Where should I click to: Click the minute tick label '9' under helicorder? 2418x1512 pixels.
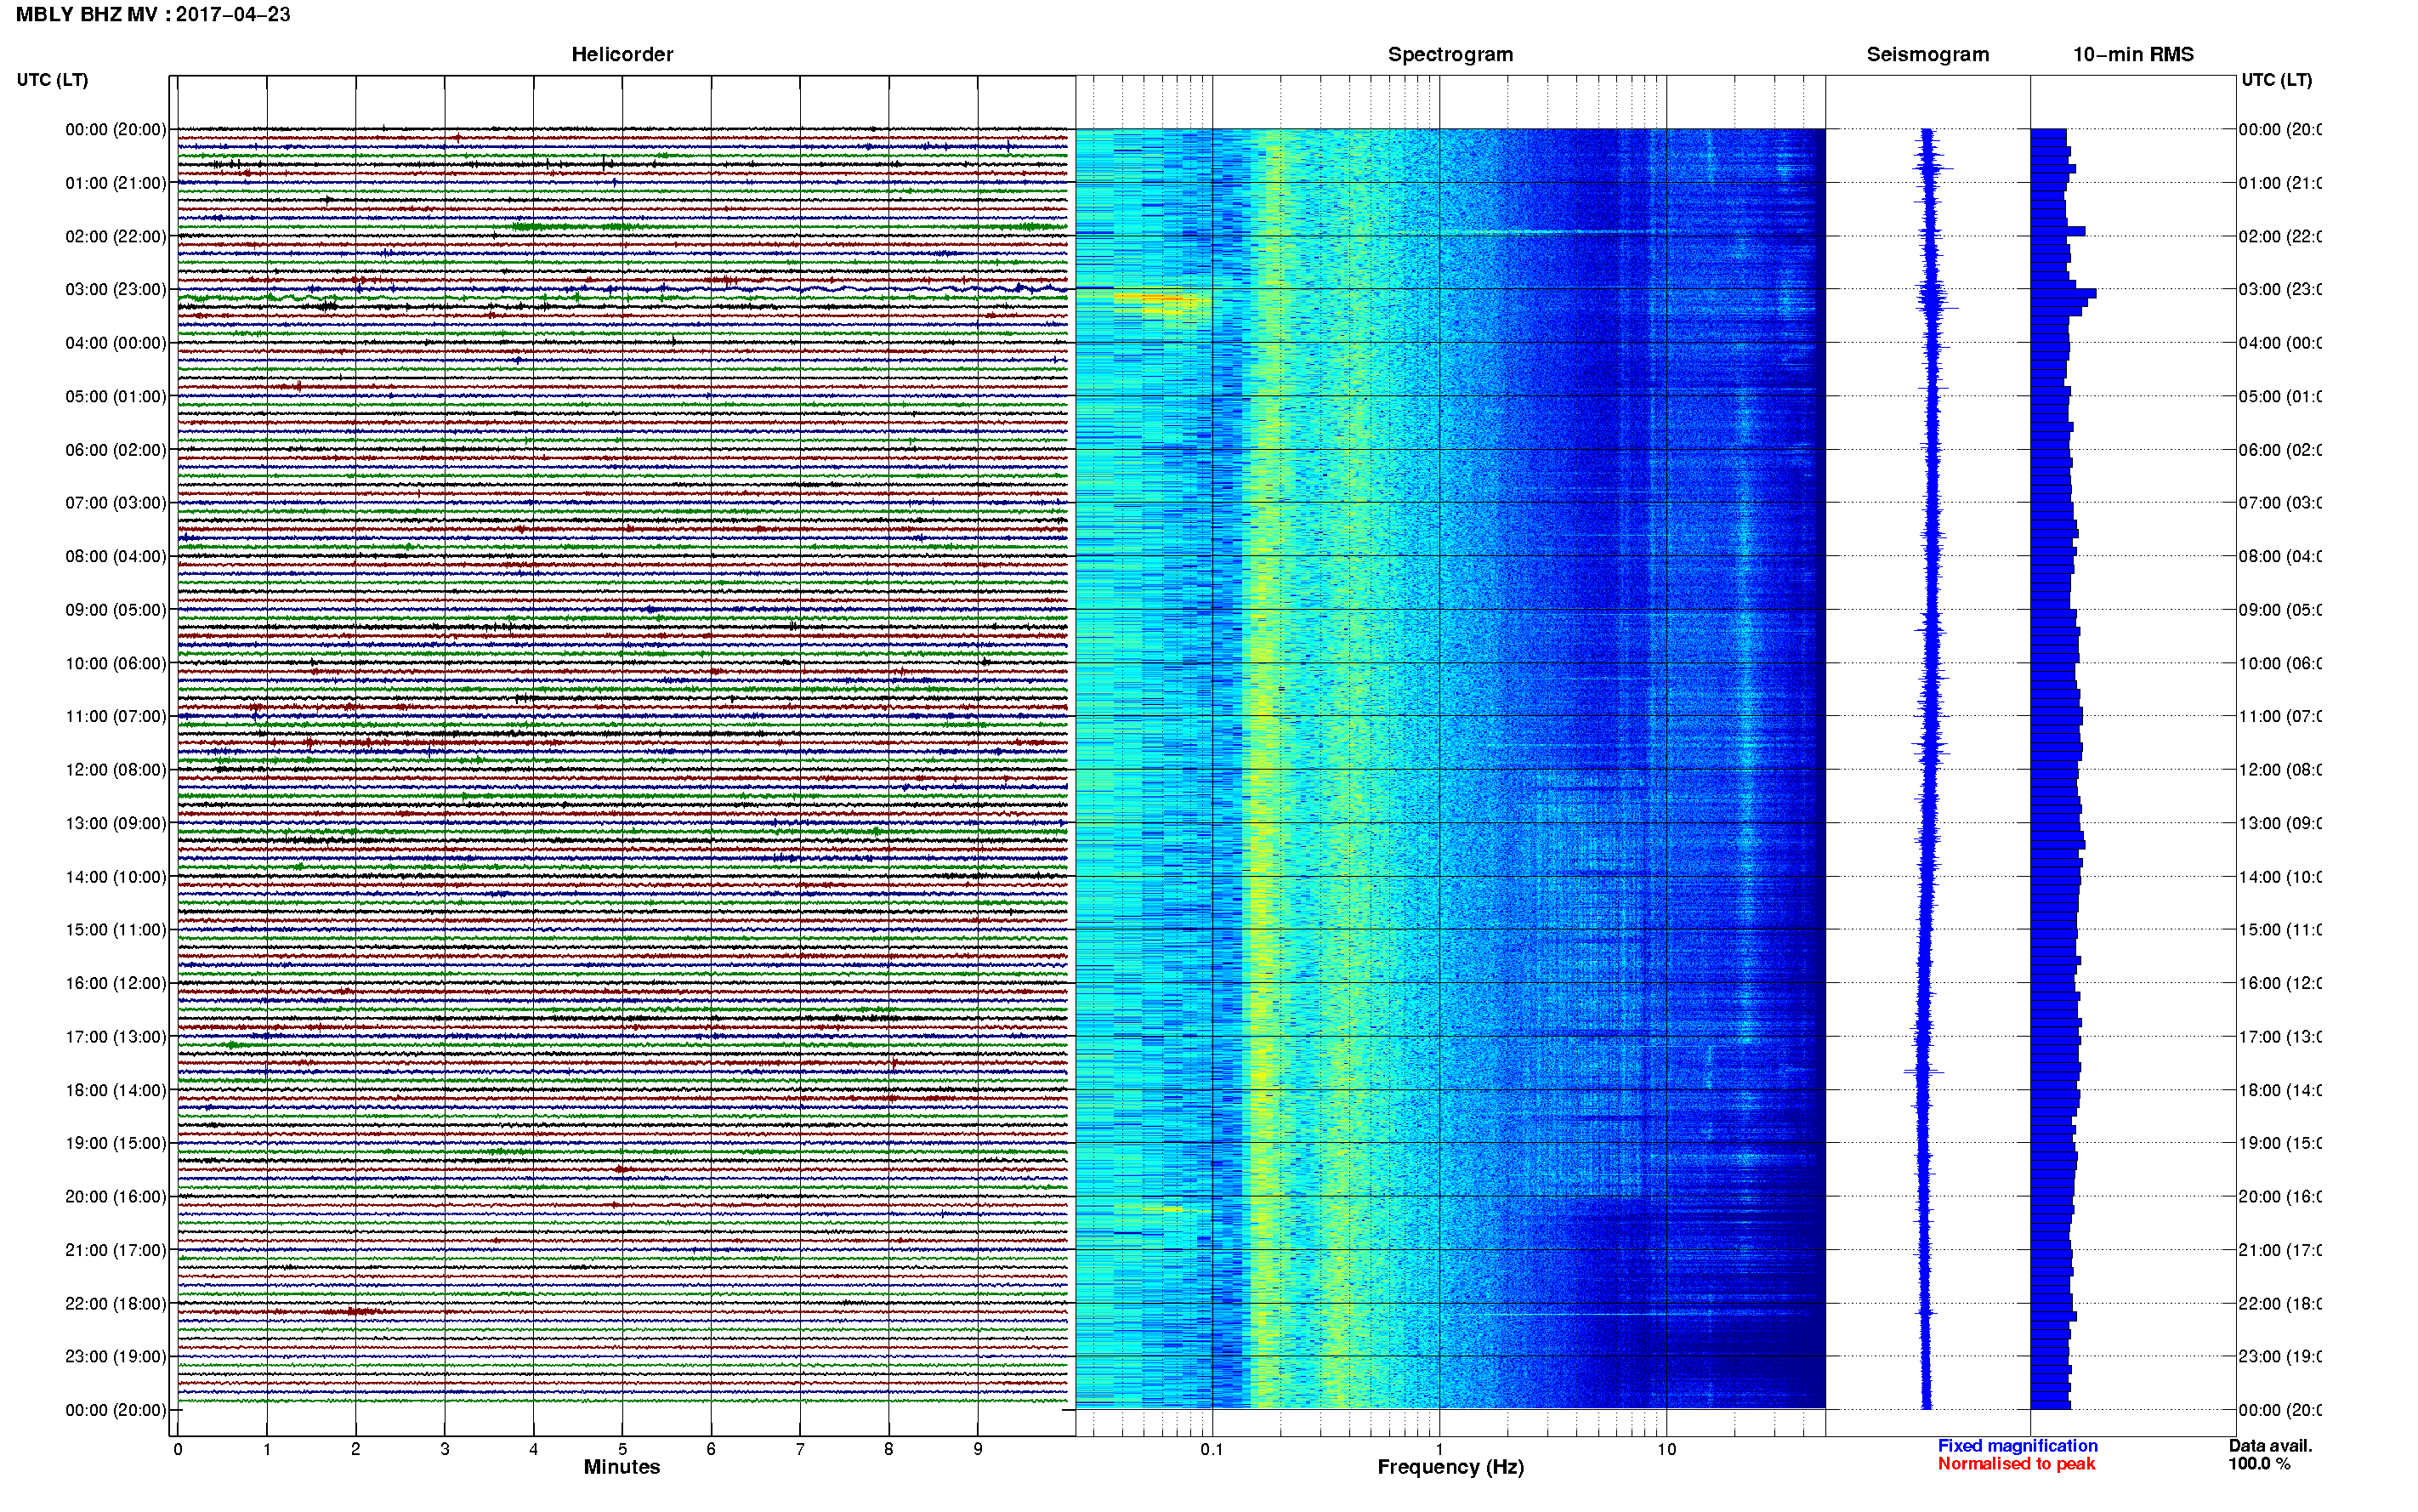coord(978,1449)
